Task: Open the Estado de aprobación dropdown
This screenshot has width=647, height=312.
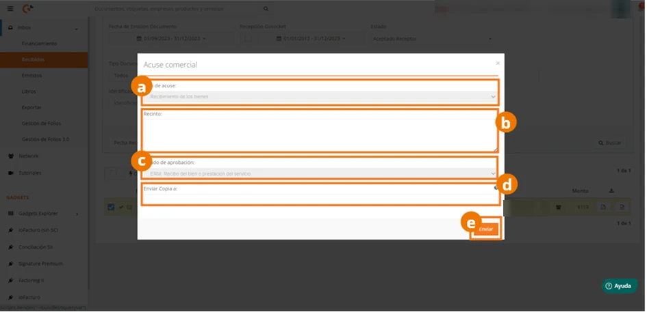Action: point(320,173)
